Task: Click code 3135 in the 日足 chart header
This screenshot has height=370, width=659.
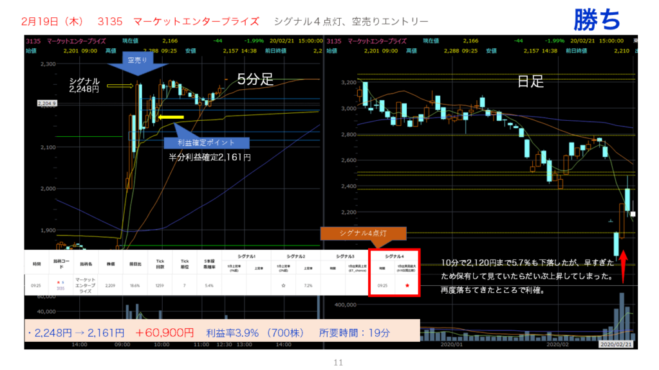Action: click(334, 40)
